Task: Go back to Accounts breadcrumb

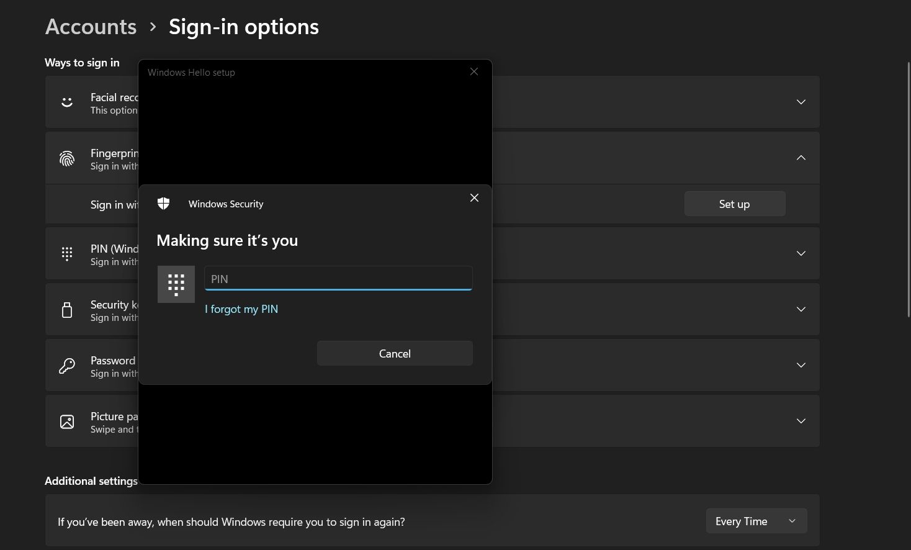Action: 91,27
